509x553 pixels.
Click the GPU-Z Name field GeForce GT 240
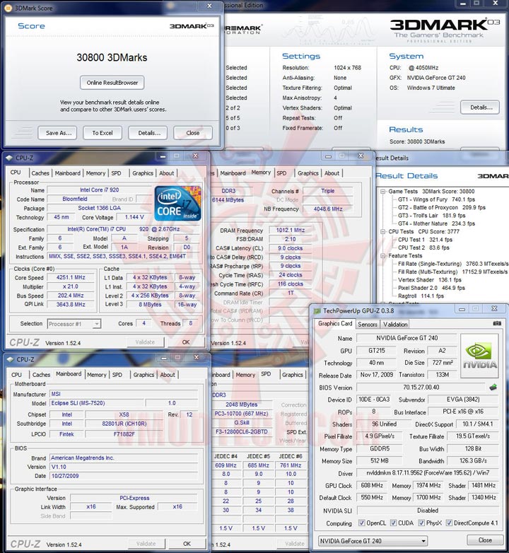(406, 338)
